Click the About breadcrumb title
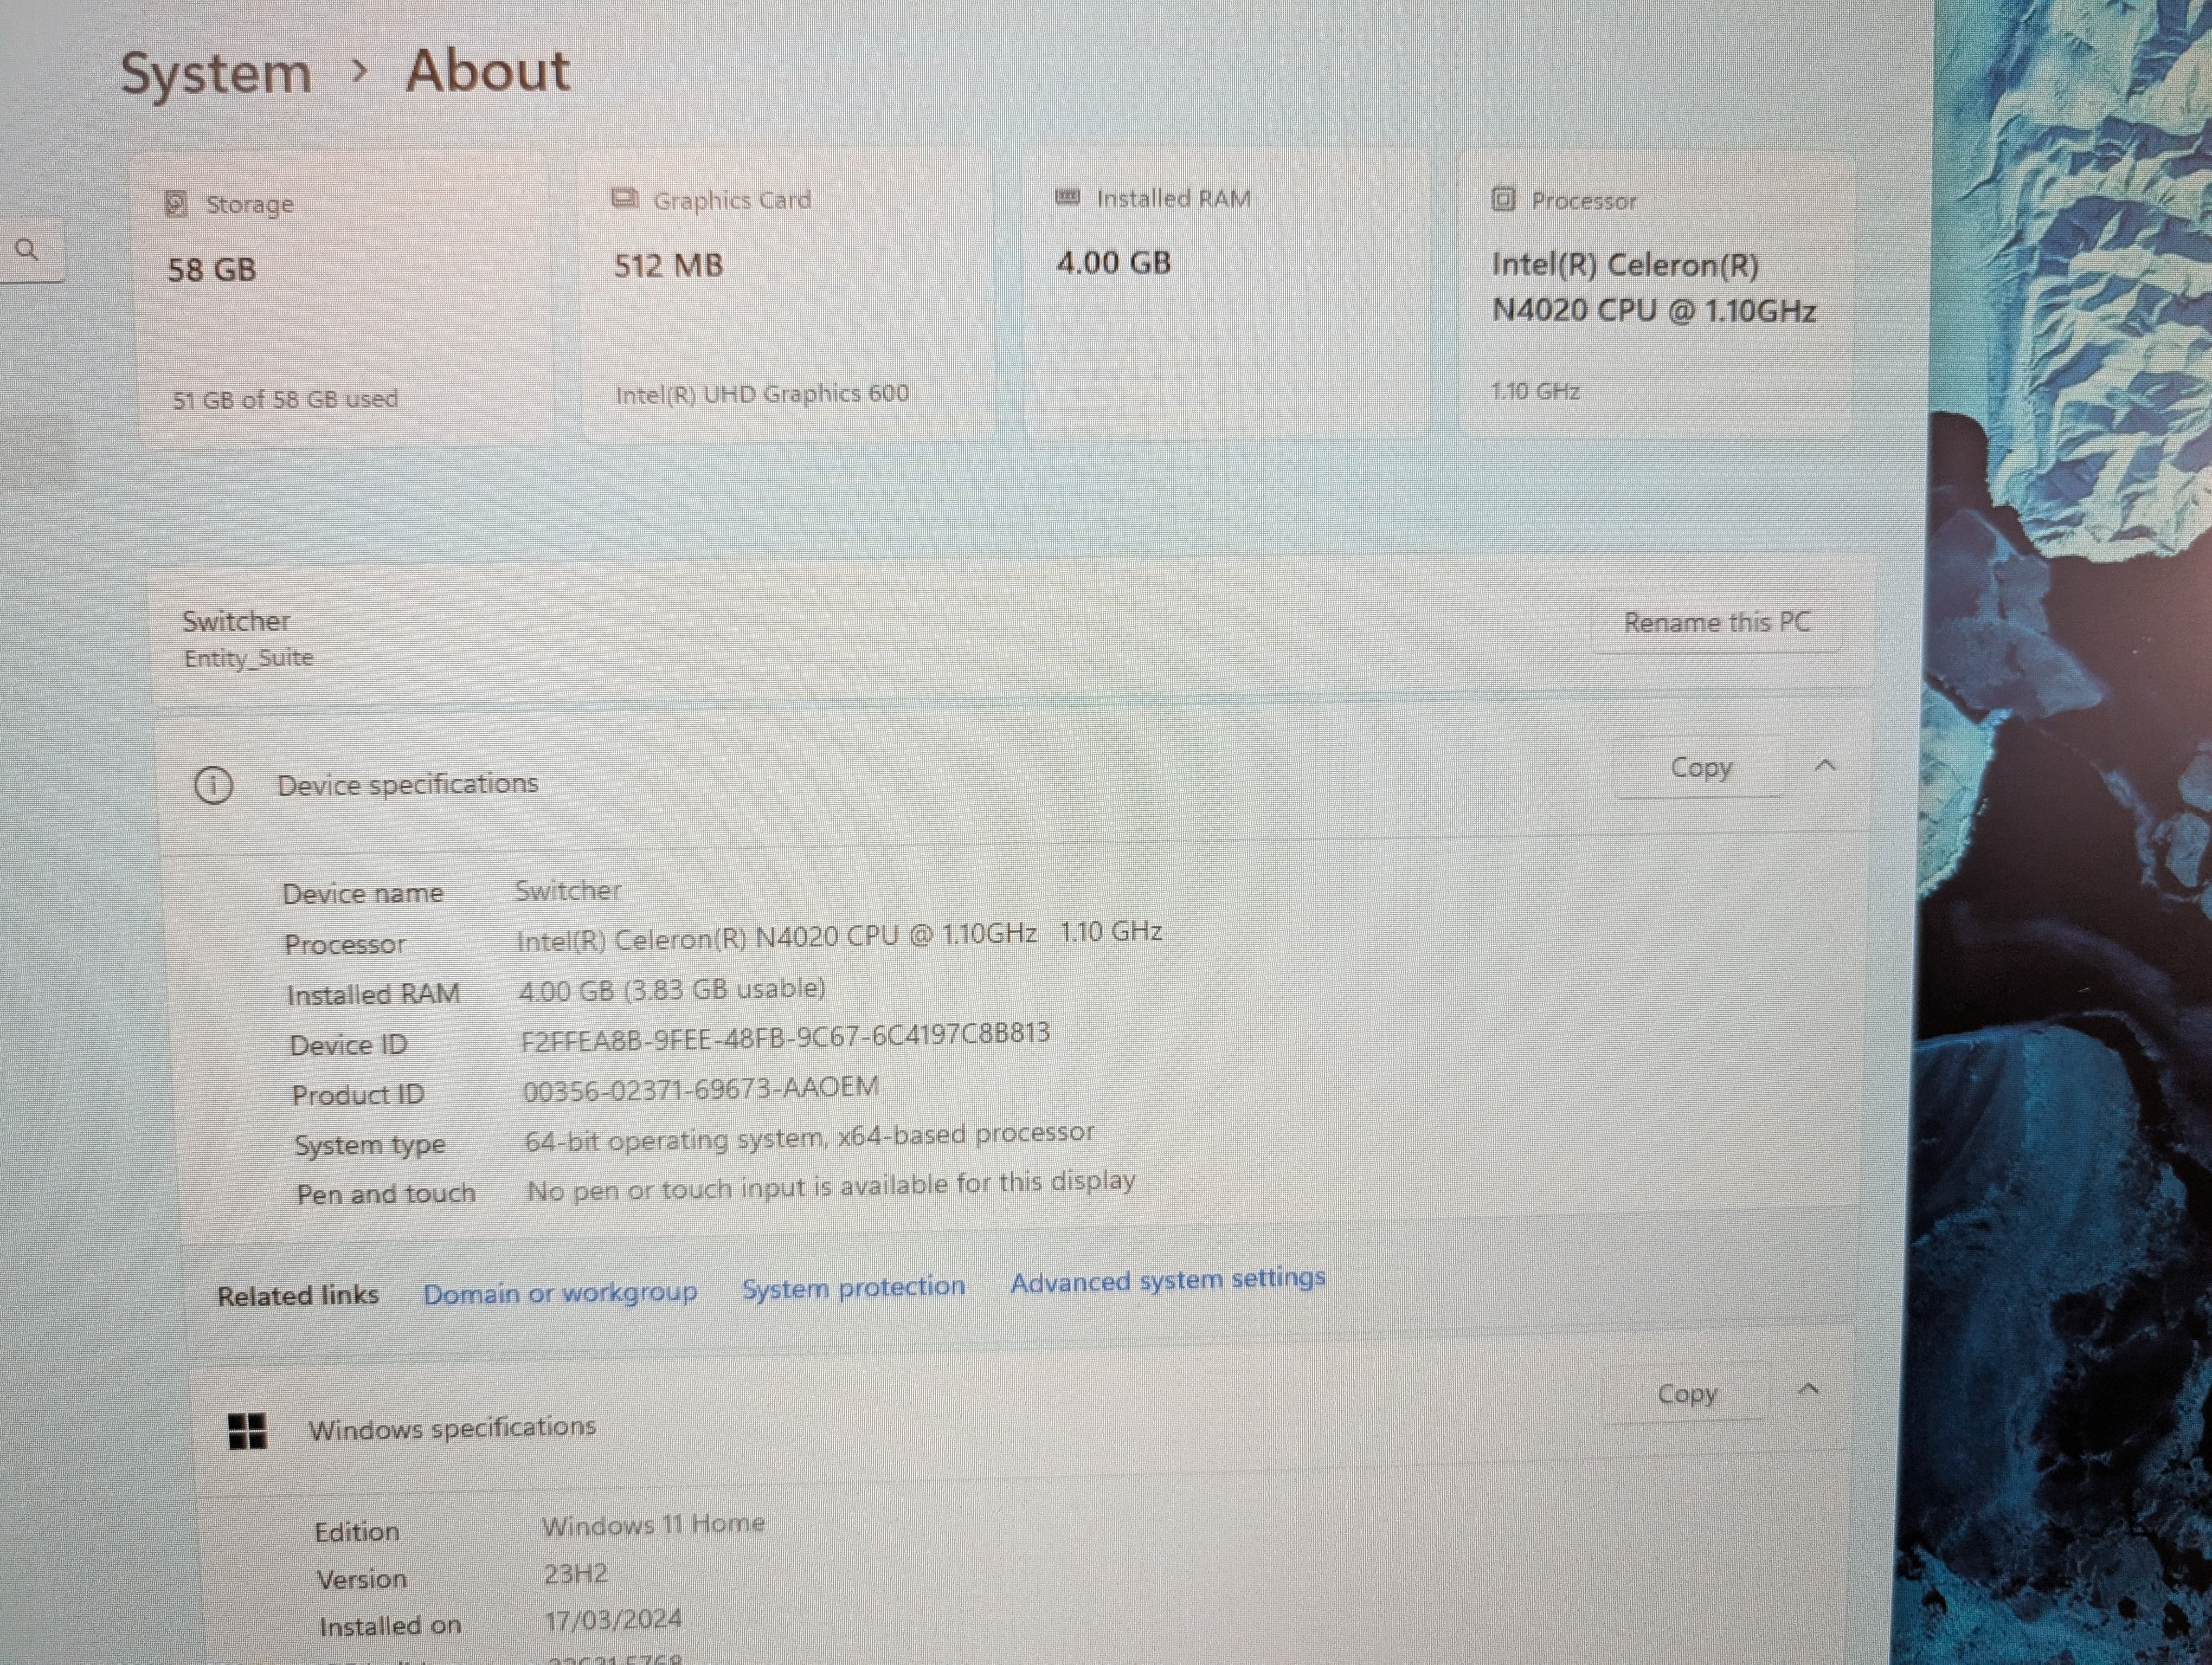2212x1665 pixels. point(488,71)
